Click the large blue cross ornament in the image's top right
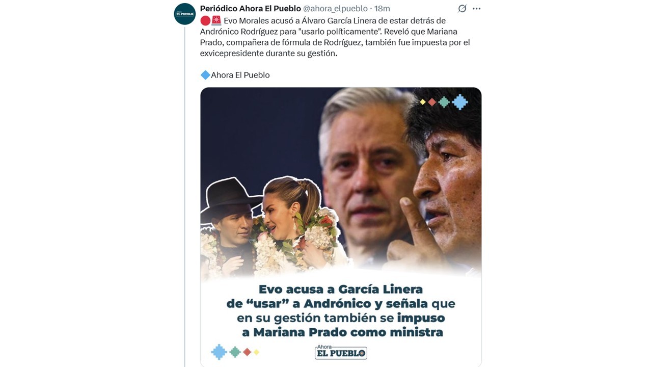The height and width of the screenshot is (367, 652). click(460, 102)
